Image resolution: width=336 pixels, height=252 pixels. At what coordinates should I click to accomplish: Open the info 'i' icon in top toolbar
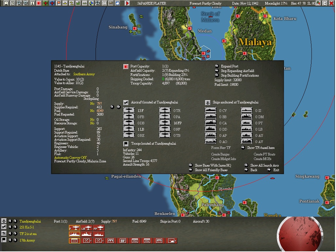pyautogui.click(x=32, y=3)
